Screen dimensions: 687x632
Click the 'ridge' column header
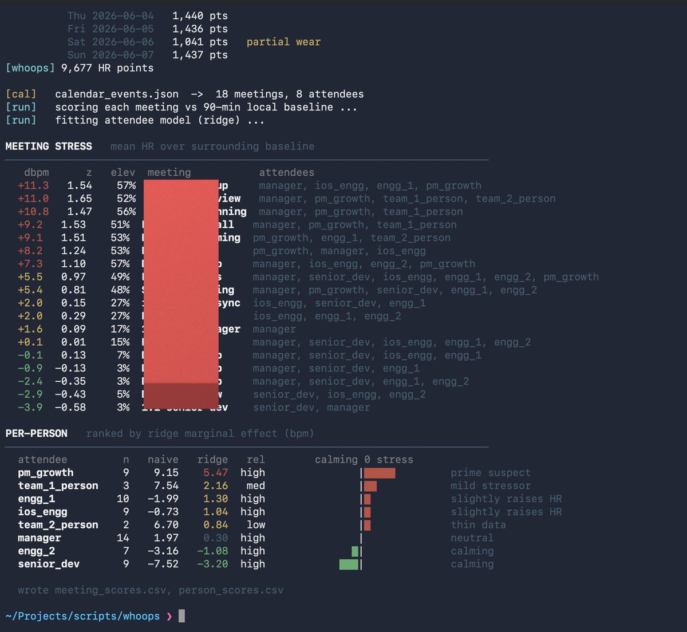pyautogui.click(x=212, y=460)
